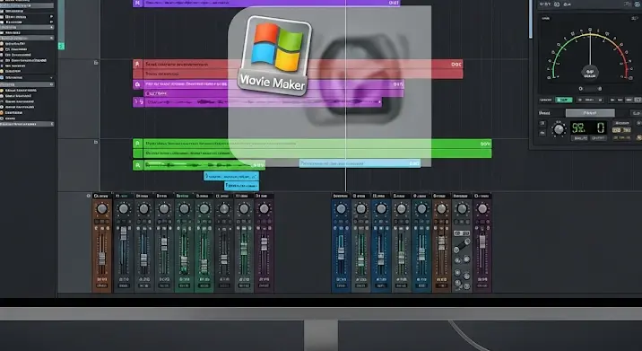Toggle the yellow lit switch in the right panel
The width and height of the screenshot is (642, 351).
621,130
